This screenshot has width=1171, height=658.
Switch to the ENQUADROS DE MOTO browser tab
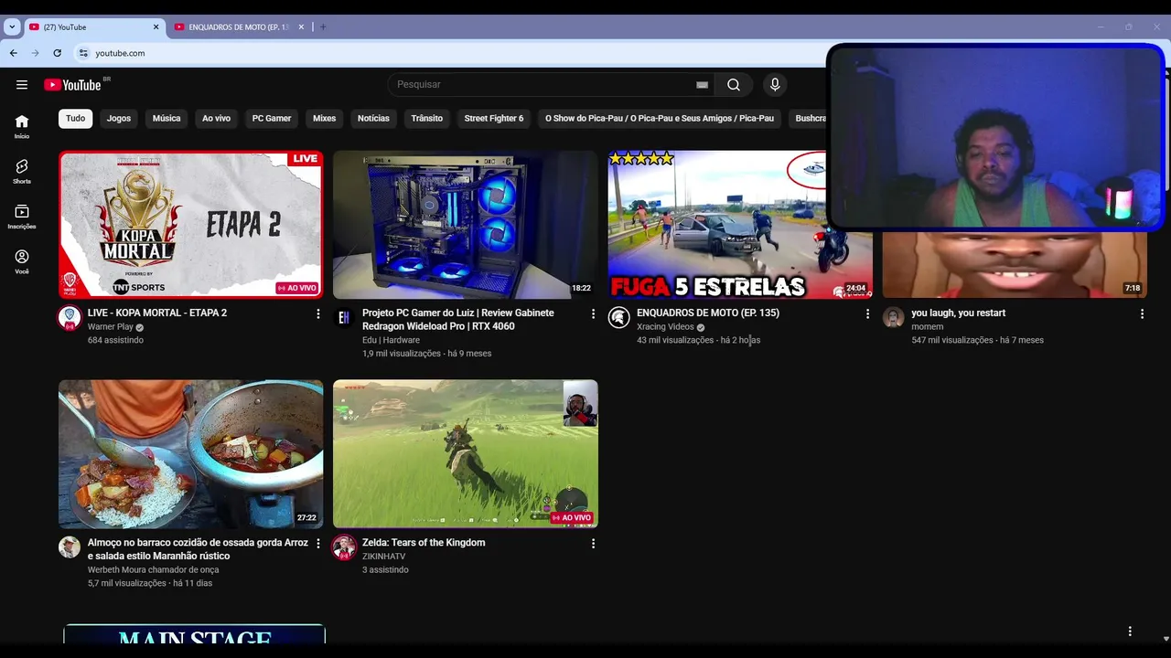click(238, 27)
